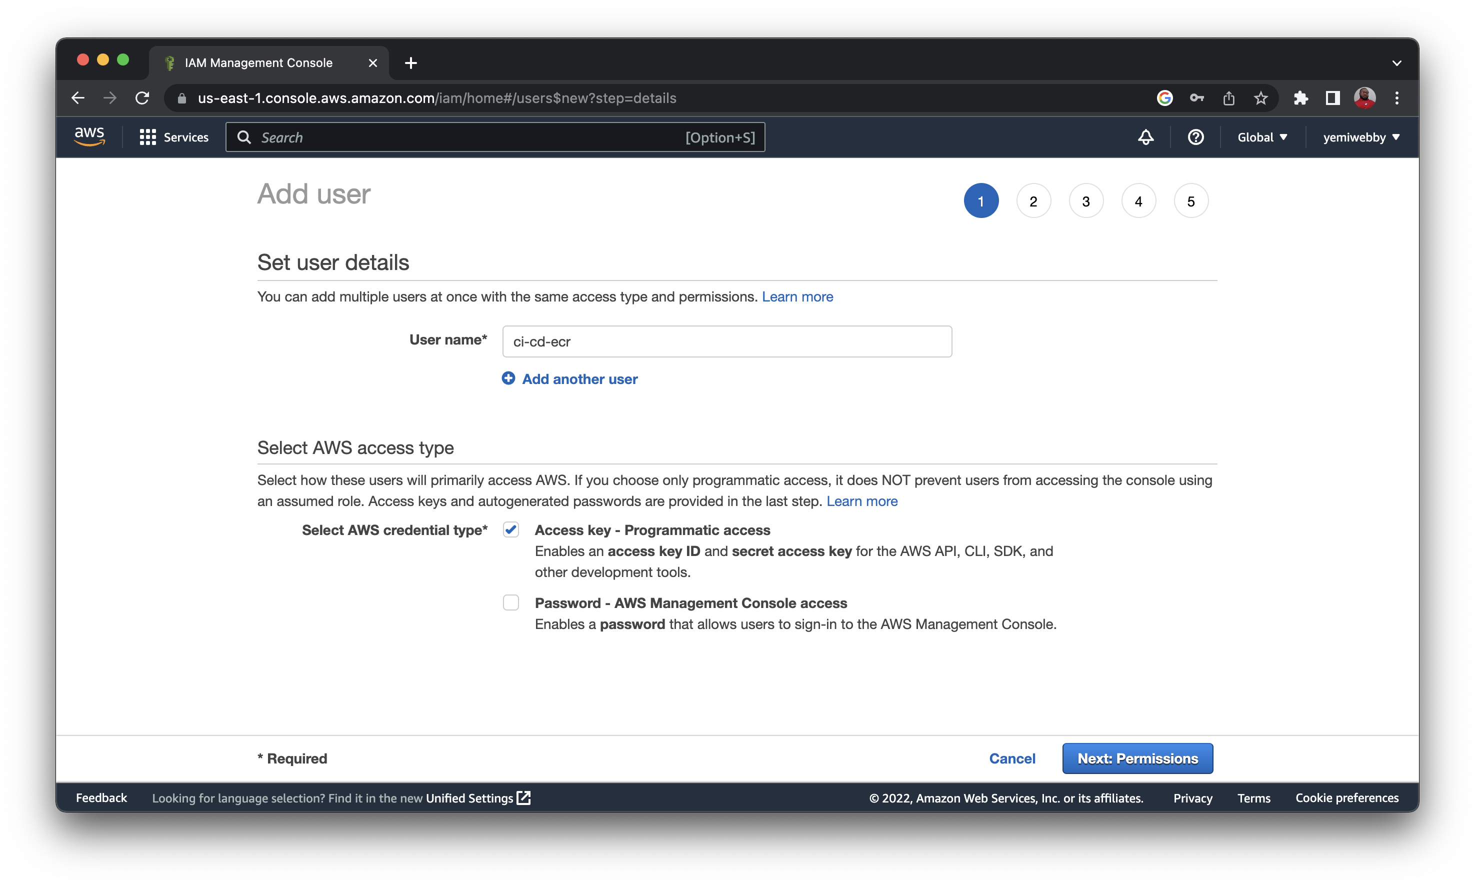Open the yemiwebby account dropdown

point(1361,136)
